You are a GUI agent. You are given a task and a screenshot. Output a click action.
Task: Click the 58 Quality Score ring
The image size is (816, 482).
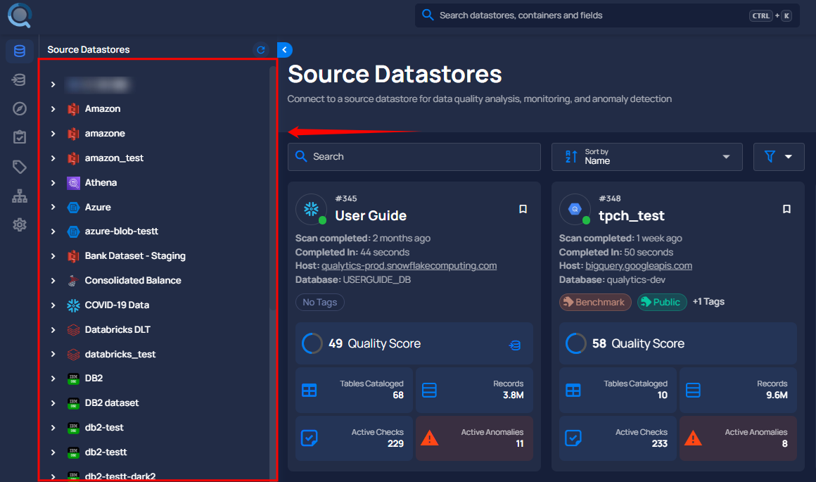point(575,343)
